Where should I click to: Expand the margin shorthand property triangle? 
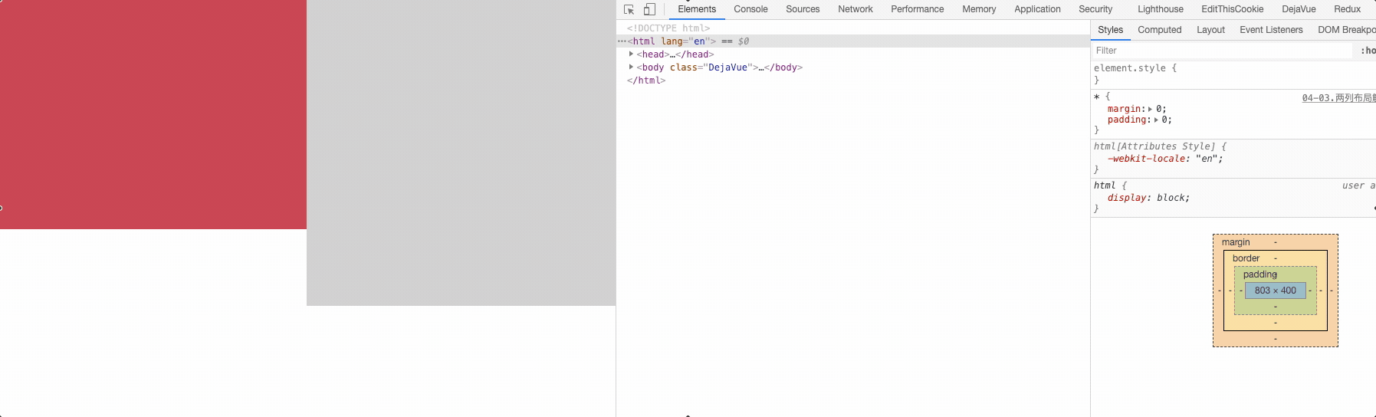point(1150,109)
